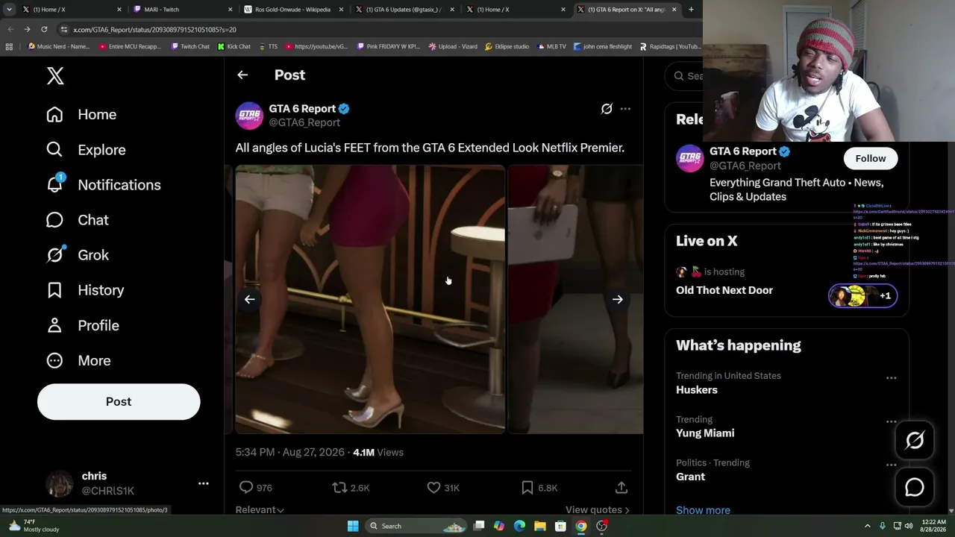The height and width of the screenshot is (537, 955).
Task: Open account options next to @CHRIS1K
Action: tap(203, 483)
